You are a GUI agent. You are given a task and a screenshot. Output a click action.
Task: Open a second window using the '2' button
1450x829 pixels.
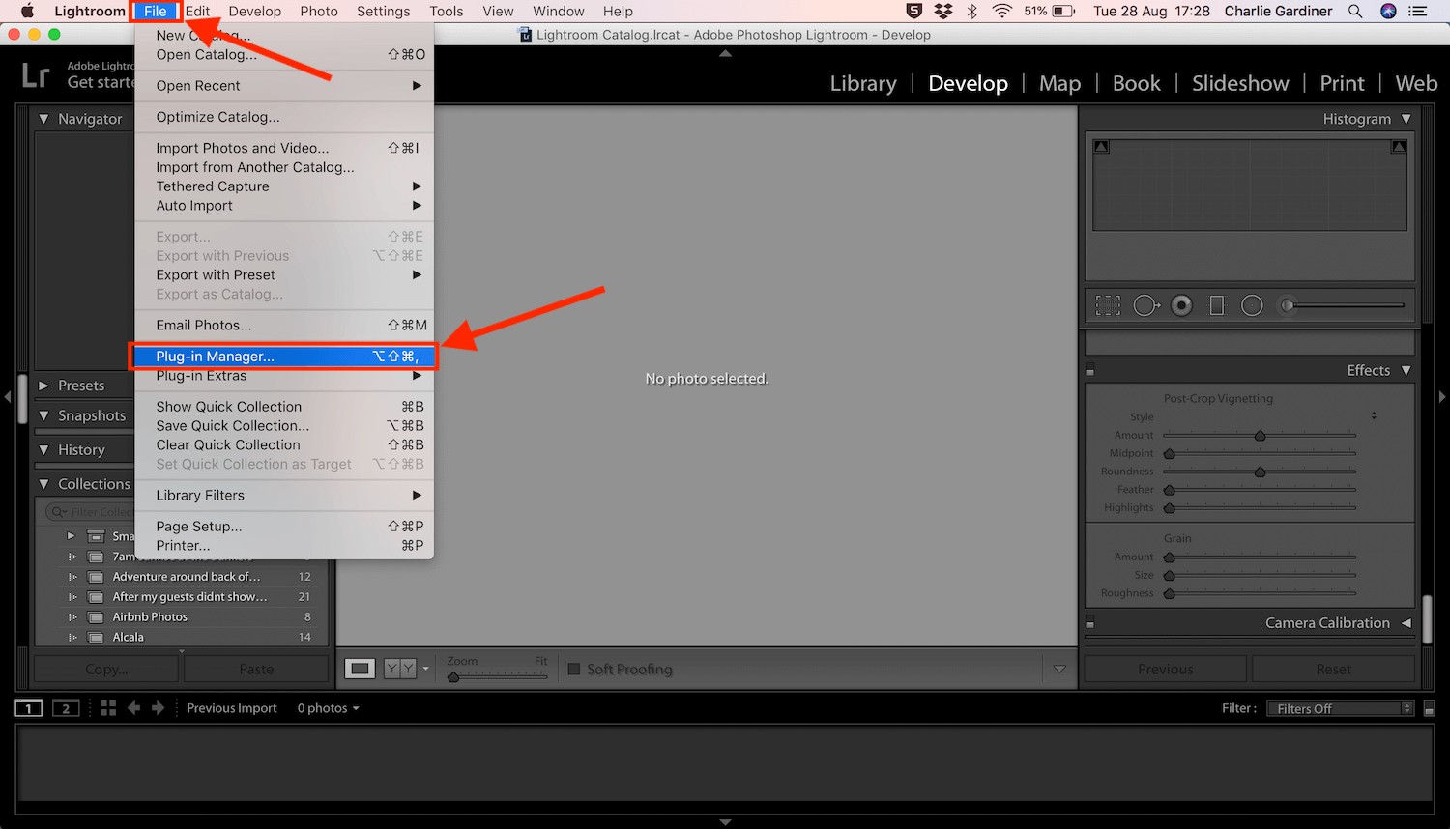65,707
